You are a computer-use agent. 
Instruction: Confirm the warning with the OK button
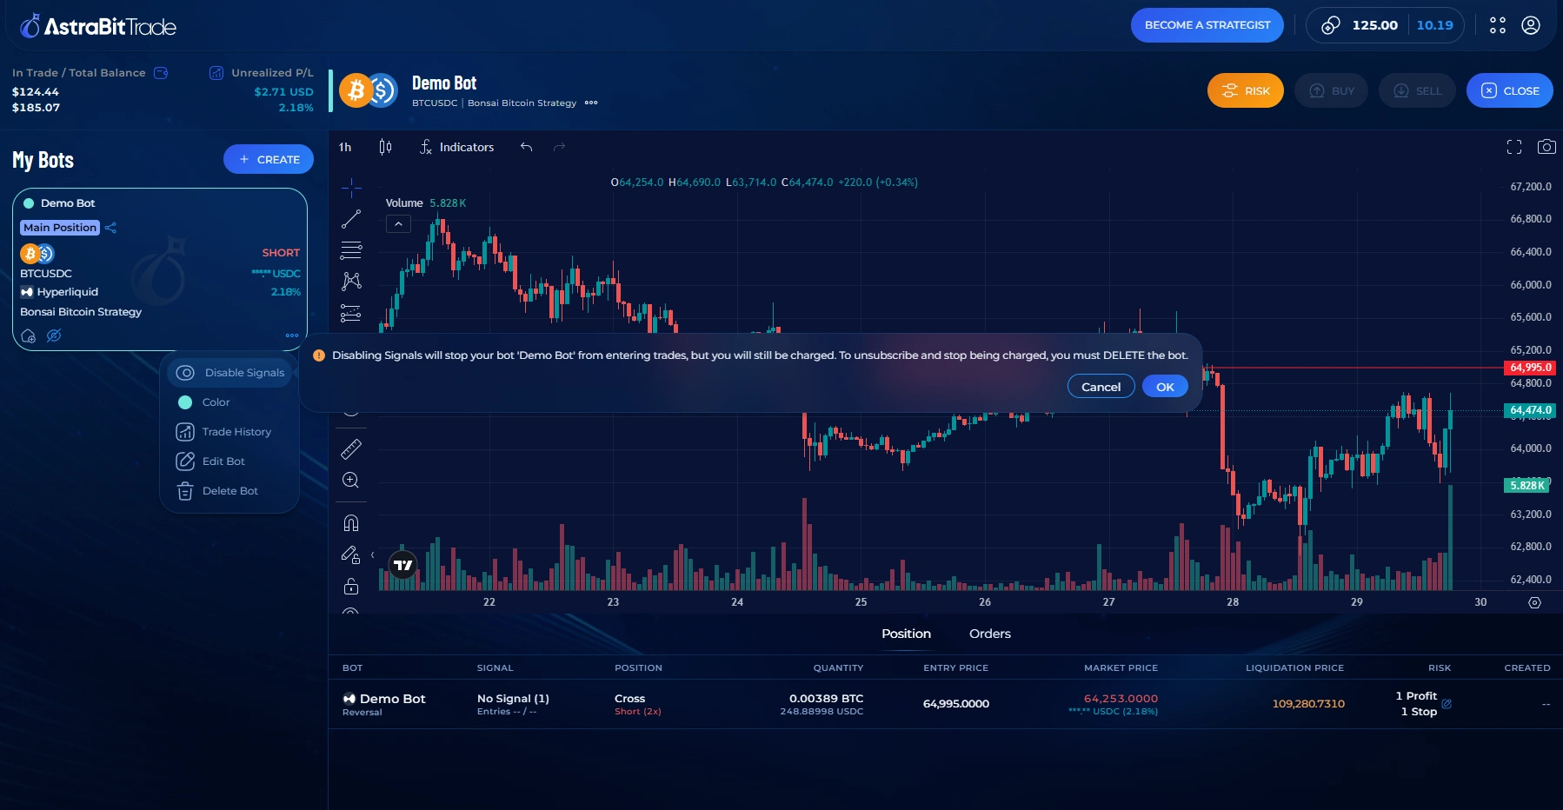(x=1165, y=387)
